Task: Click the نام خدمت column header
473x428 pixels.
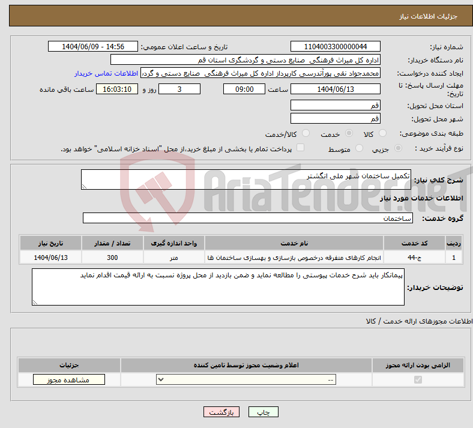Action: (x=294, y=243)
